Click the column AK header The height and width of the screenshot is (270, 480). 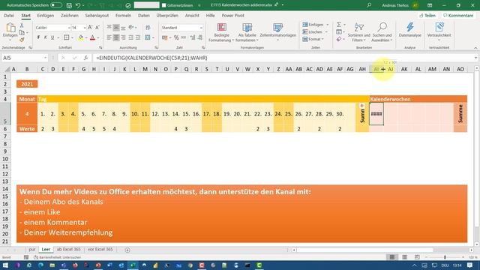point(404,69)
